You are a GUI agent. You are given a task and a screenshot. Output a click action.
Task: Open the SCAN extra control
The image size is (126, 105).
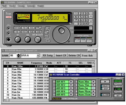[x=83, y=40]
